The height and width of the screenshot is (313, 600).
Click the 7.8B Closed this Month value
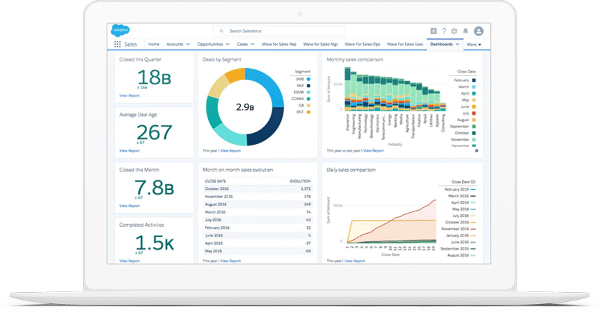[155, 188]
